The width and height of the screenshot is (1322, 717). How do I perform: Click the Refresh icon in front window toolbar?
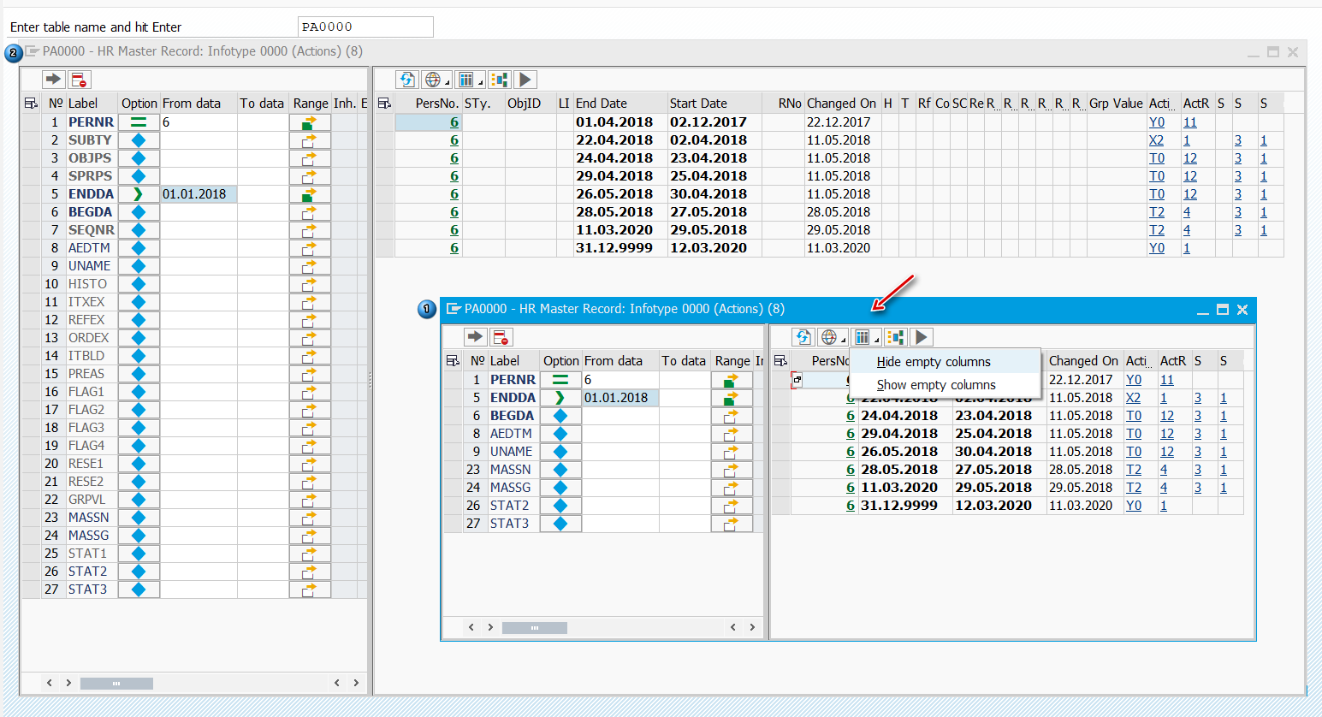coord(802,337)
